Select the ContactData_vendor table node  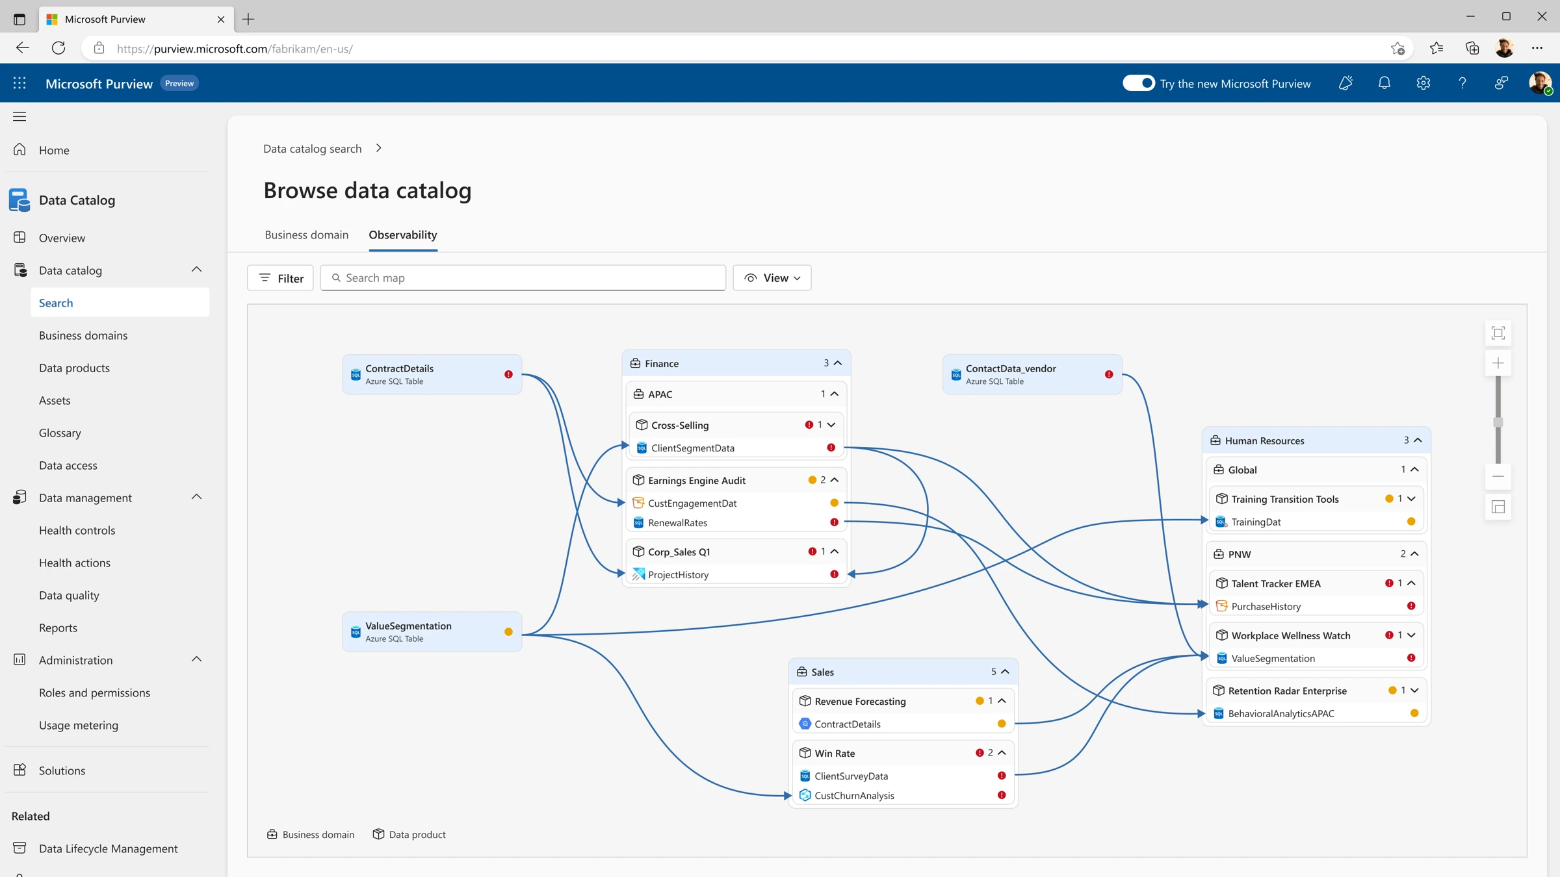coord(1032,374)
